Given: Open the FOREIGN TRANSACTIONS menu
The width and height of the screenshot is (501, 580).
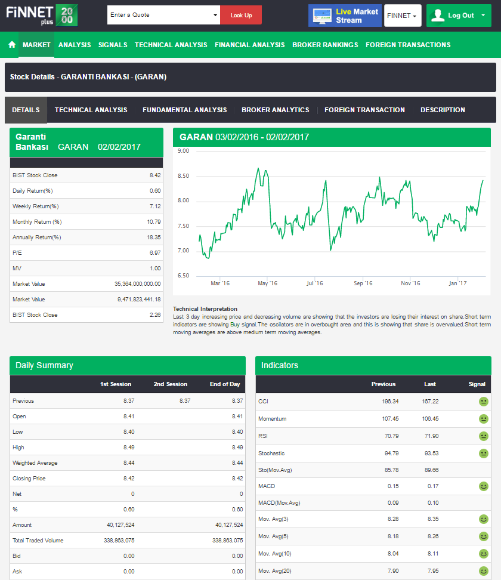Looking at the screenshot, I should 408,45.
